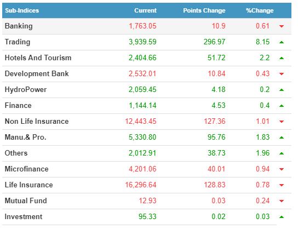
Task: Click Finance current value 1,144.14
Action: point(142,106)
